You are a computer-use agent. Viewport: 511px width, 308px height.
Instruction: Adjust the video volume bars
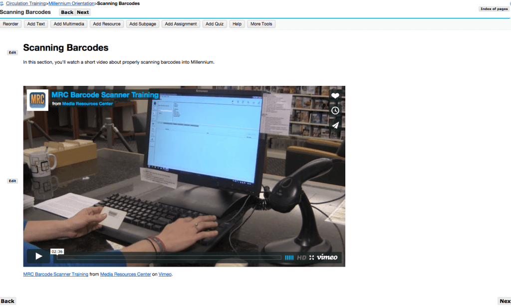click(289, 258)
